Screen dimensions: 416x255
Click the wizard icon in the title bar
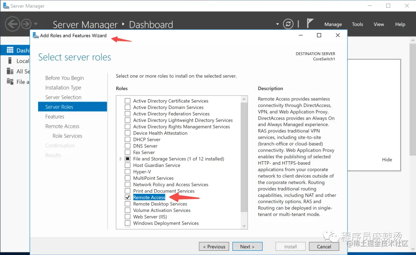[35, 35]
